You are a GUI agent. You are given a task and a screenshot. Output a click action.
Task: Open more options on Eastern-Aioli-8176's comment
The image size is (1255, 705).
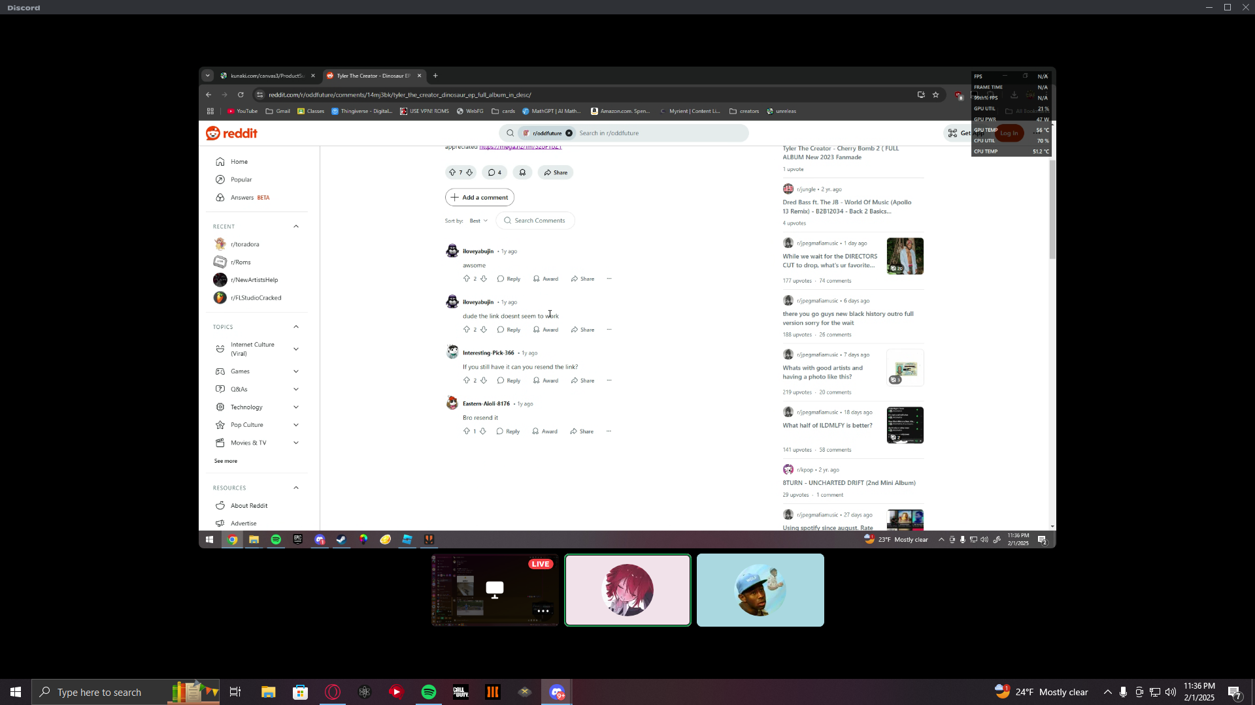click(609, 431)
